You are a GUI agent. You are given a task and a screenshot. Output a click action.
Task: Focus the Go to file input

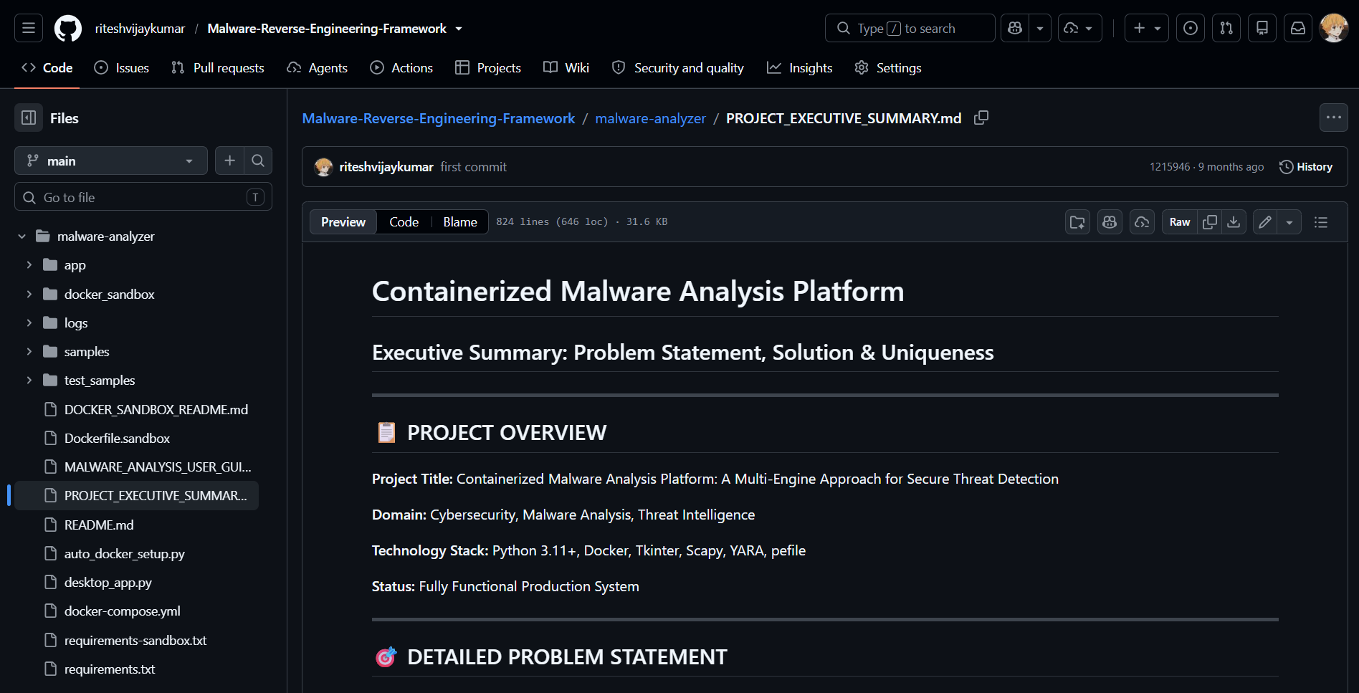(143, 197)
